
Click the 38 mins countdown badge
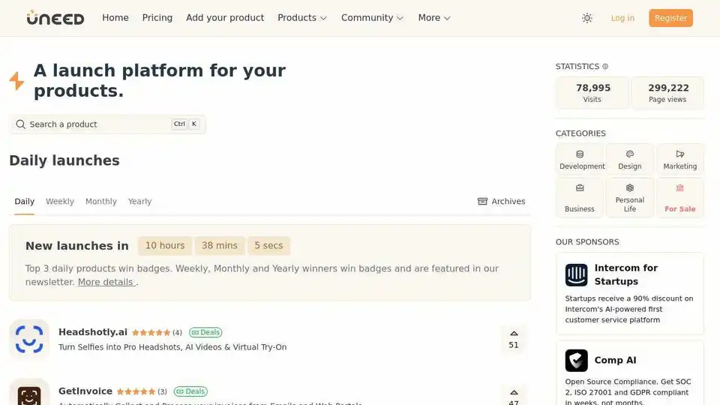tap(220, 246)
